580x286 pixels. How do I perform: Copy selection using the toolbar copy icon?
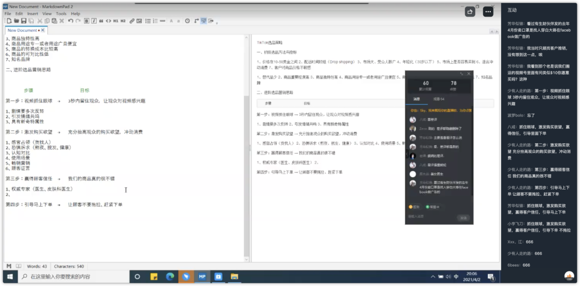coord(47,21)
